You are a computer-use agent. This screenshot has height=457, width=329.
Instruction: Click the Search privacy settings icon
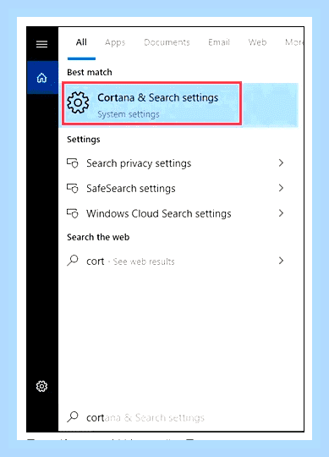[73, 163]
